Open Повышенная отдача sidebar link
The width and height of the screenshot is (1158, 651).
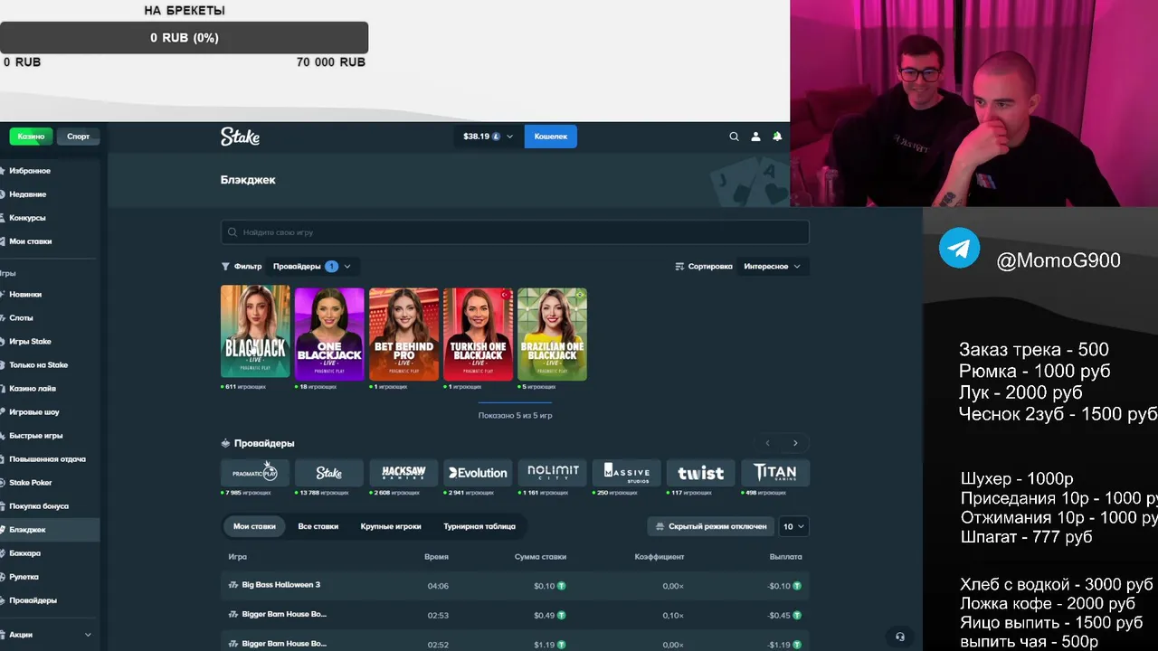point(50,459)
